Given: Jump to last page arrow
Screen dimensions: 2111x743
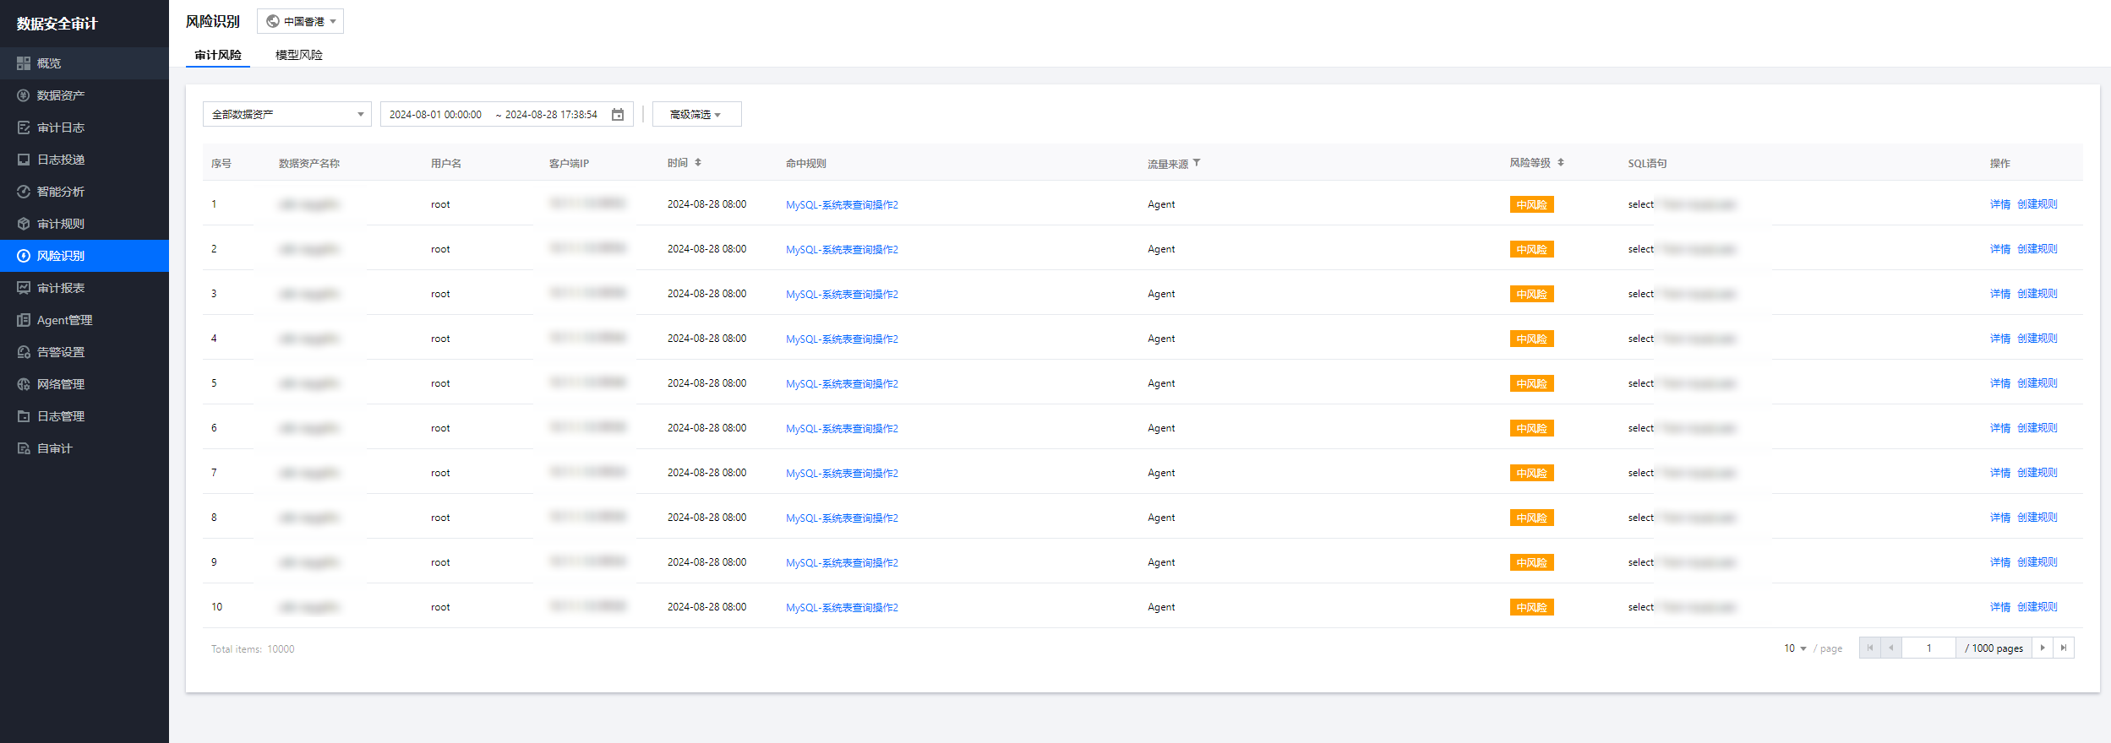Looking at the screenshot, I should coord(2064,648).
